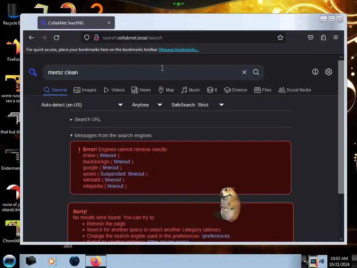Viewport: 357px width, 268px height.
Task: Click the qwant Suspended: timeout link
Action: click(122, 174)
